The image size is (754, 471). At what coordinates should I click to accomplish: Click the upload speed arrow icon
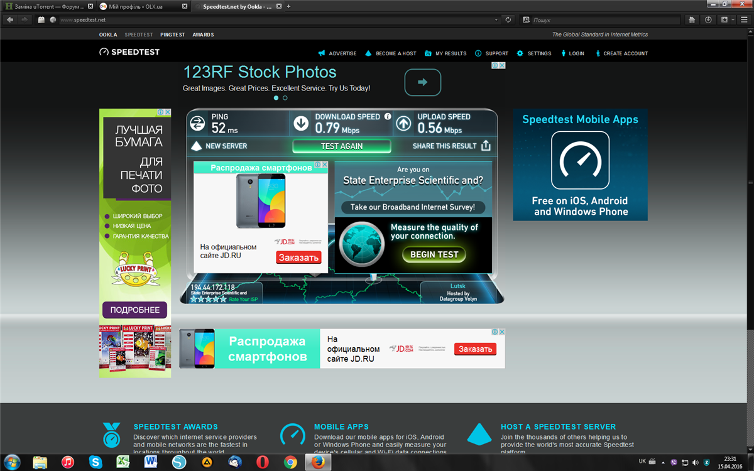(x=404, y=123)
